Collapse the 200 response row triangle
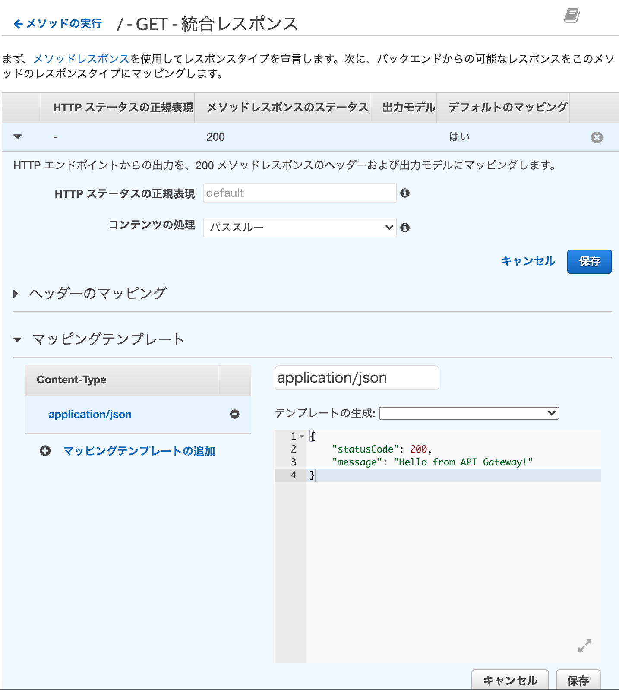 [x=18, y=137]
